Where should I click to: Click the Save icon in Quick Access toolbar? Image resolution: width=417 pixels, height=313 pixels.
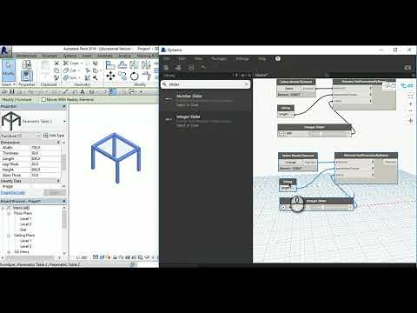point(12,92)
